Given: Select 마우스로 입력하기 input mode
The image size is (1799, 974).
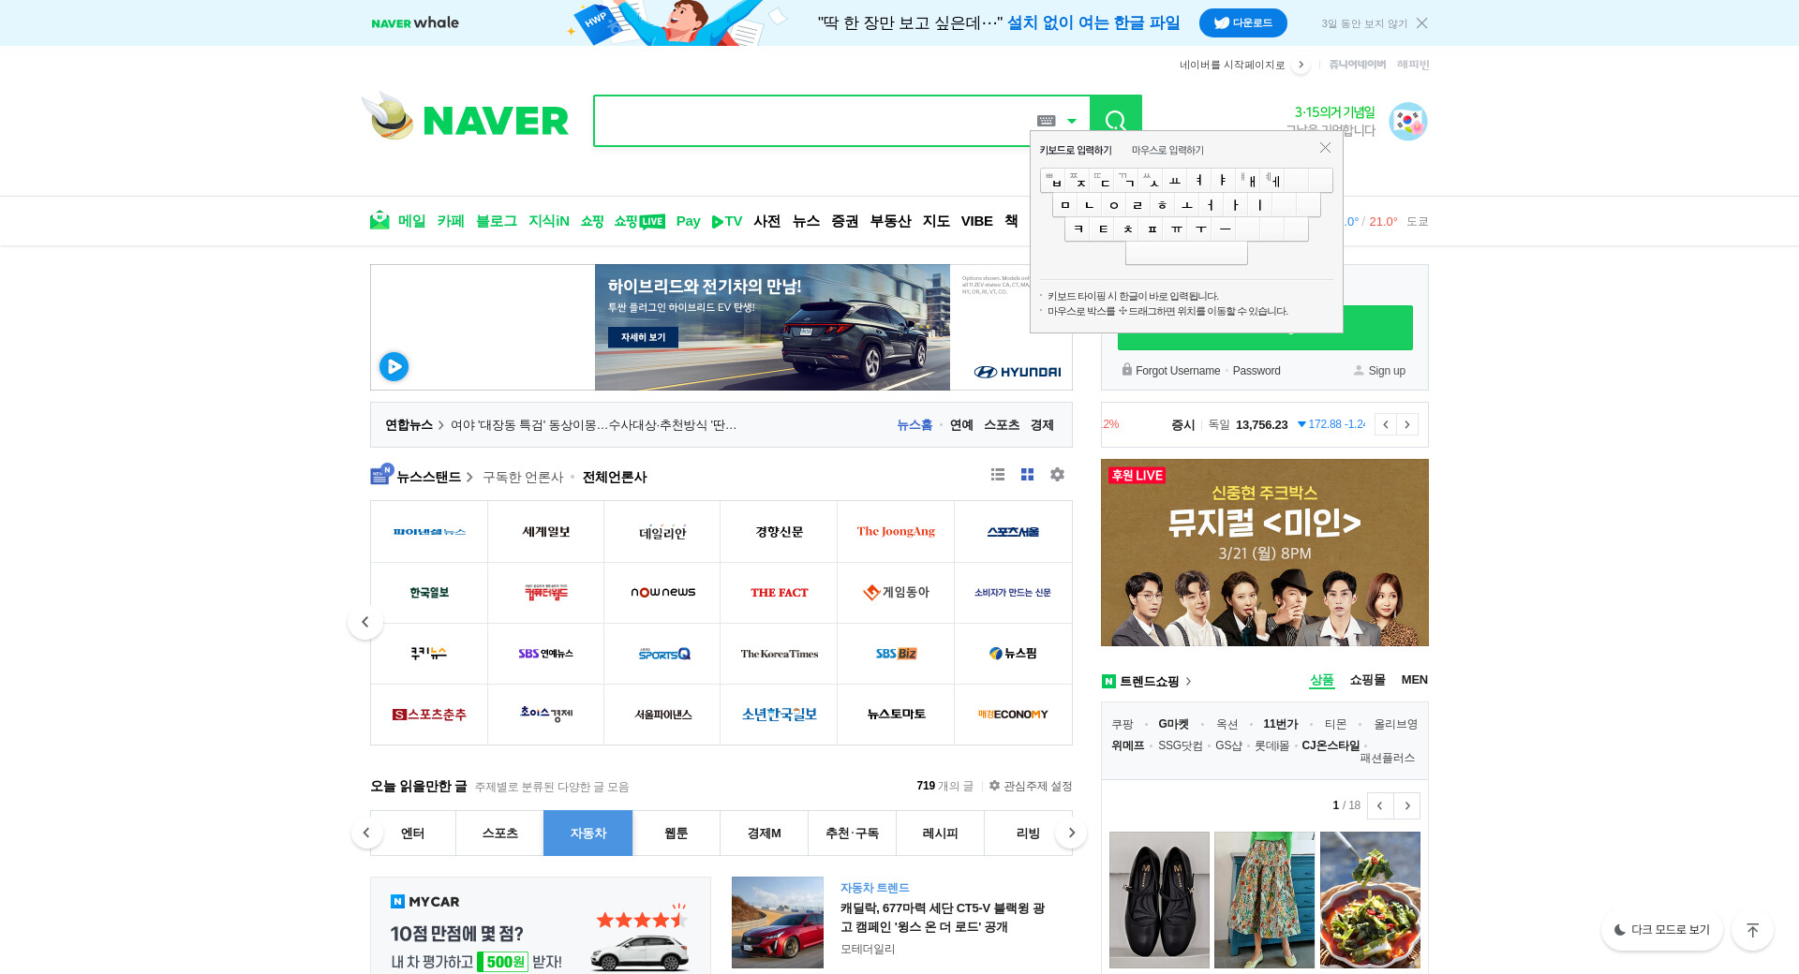Looking at the screenshot, I should pyautogui.click(x=1167, y=150).
